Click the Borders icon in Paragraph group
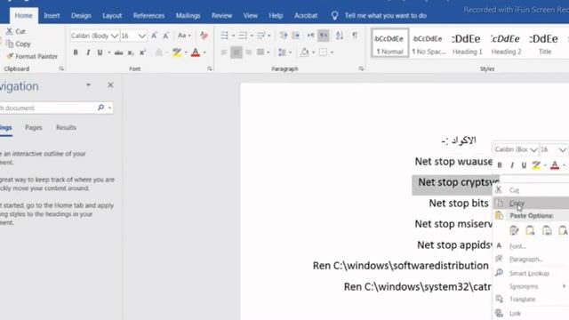 pyautogui.click(x=323, y=52)
